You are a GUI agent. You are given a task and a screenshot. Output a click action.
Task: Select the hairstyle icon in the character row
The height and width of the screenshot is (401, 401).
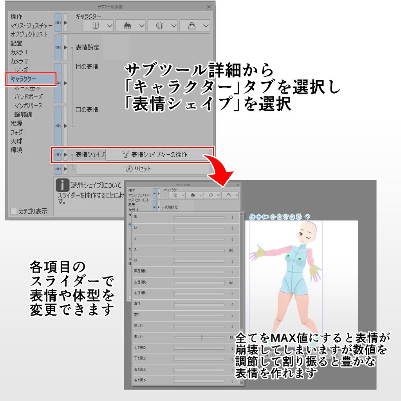pos(128,26)
